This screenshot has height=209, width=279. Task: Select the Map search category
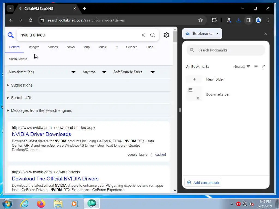click(x=86, y=47)
